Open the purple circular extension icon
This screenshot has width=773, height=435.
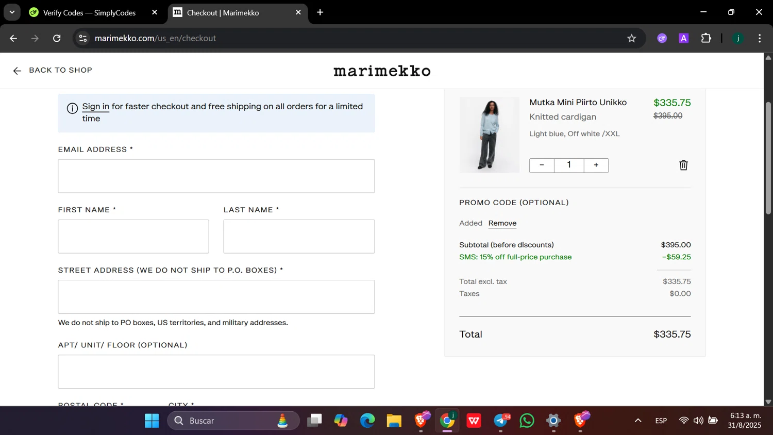pos(662,38)
